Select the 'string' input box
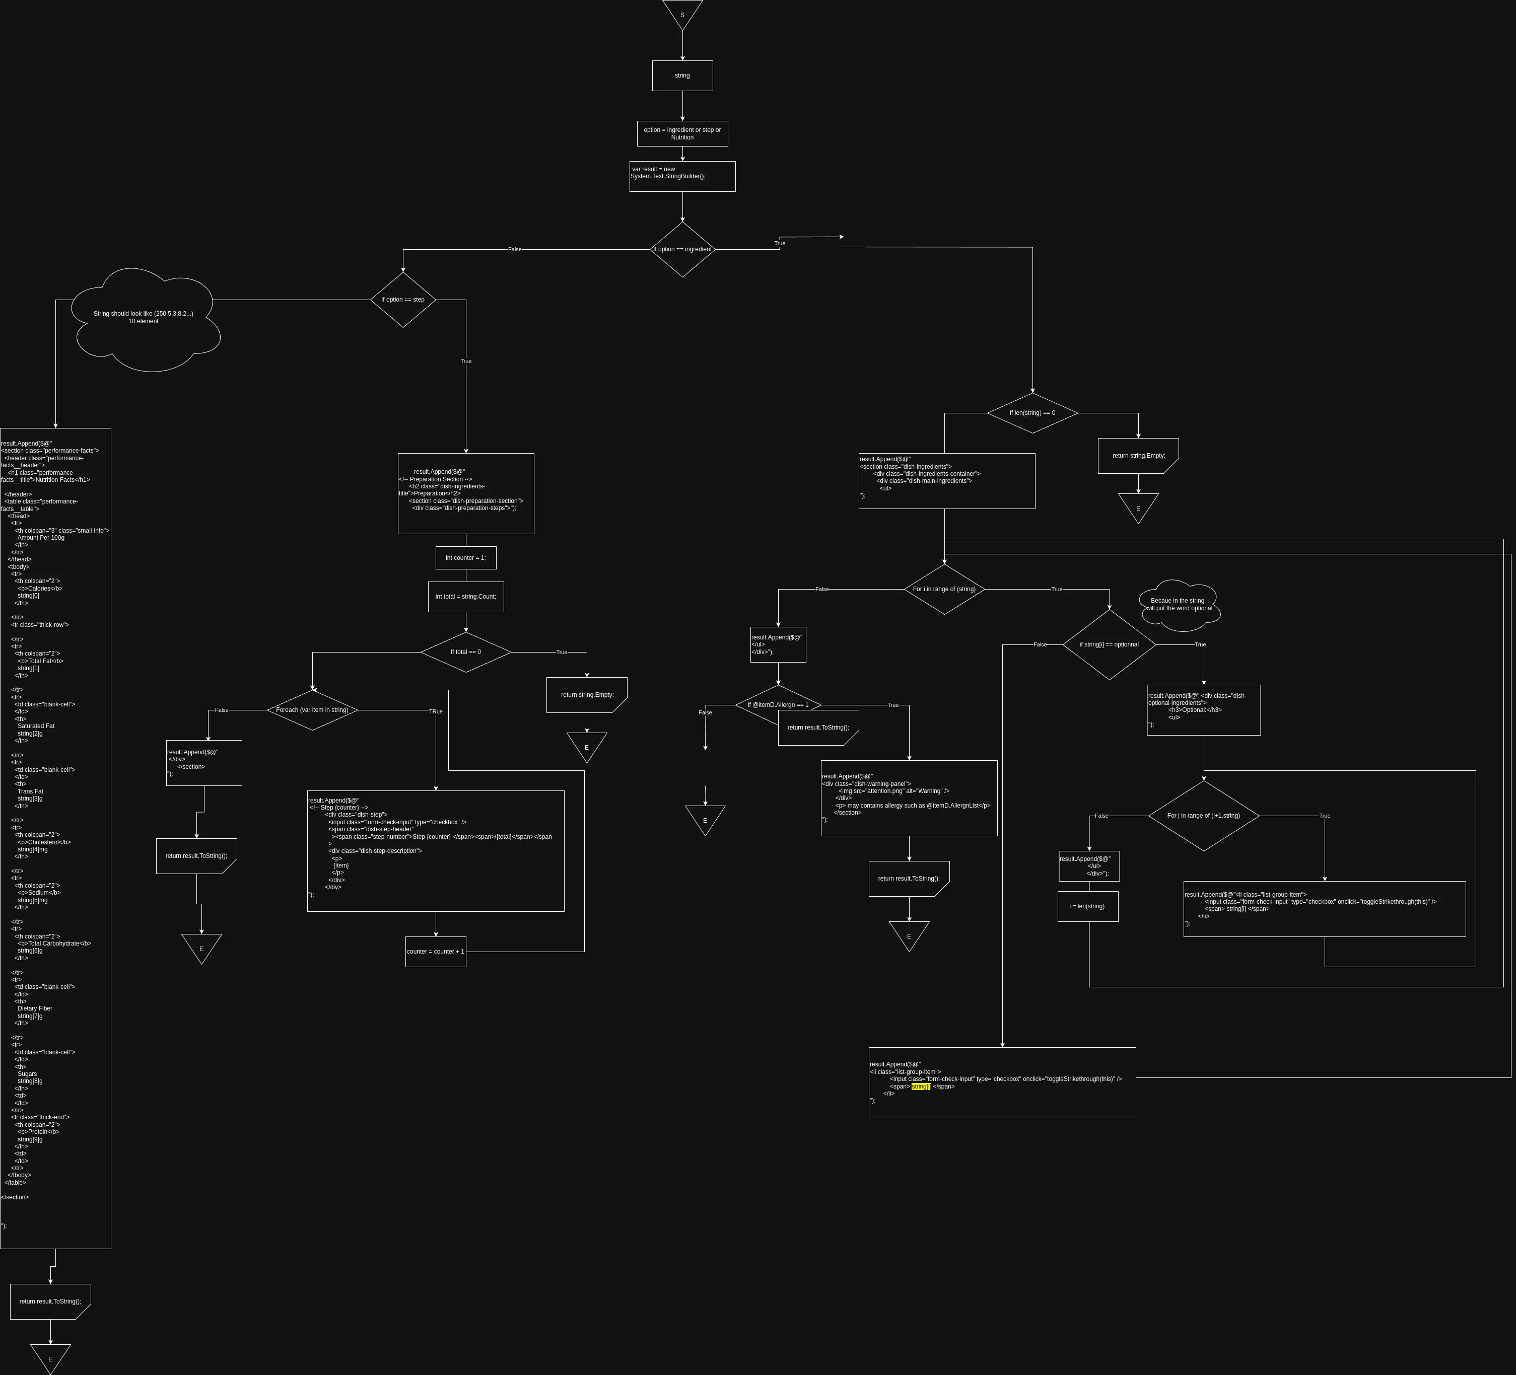 682,76
